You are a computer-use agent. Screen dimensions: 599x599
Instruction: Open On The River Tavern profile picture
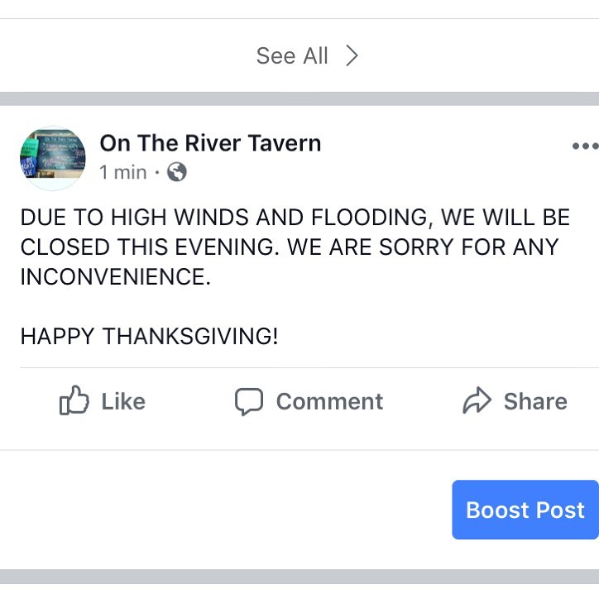pos(53,158)
